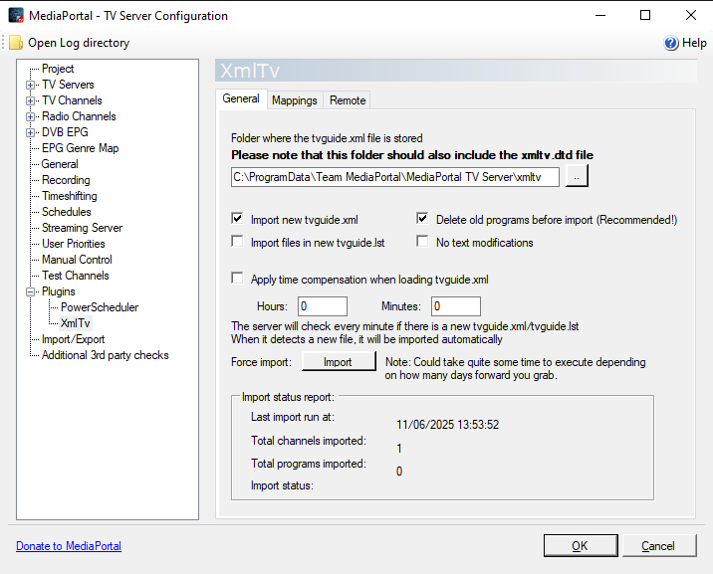Enable Import files in new tvguide.lst
The height and width of the screenshot is (574, 713).
[x=237, y=242]
